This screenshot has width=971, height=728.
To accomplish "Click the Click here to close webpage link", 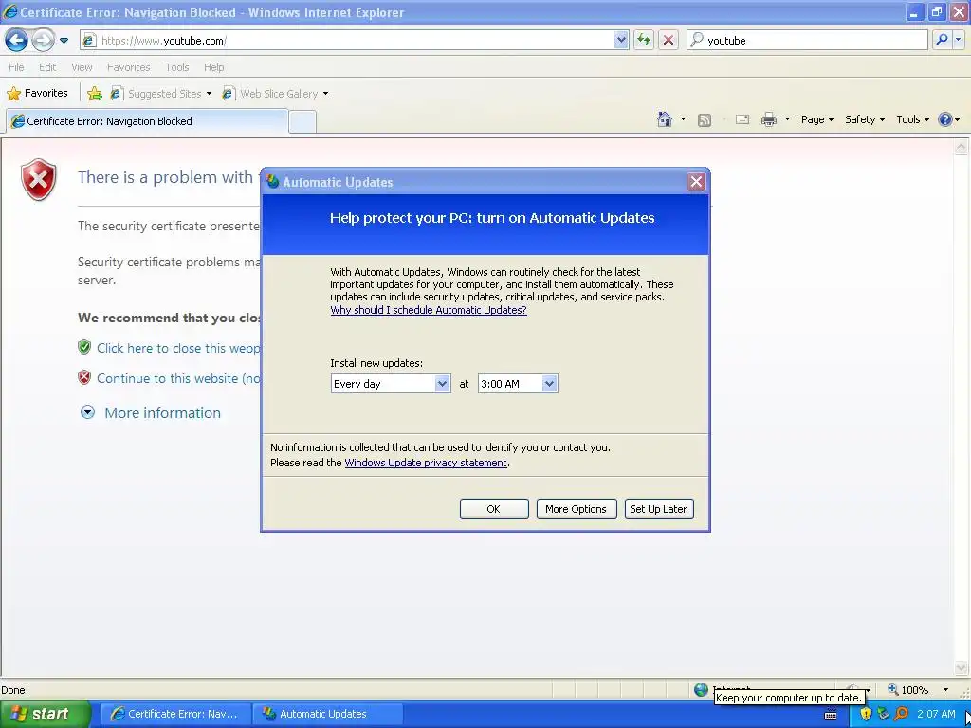I will pos(177,348).
